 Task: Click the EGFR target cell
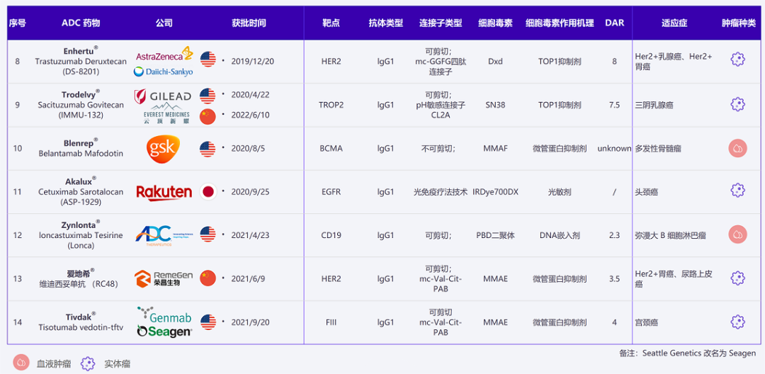(331, 192)
